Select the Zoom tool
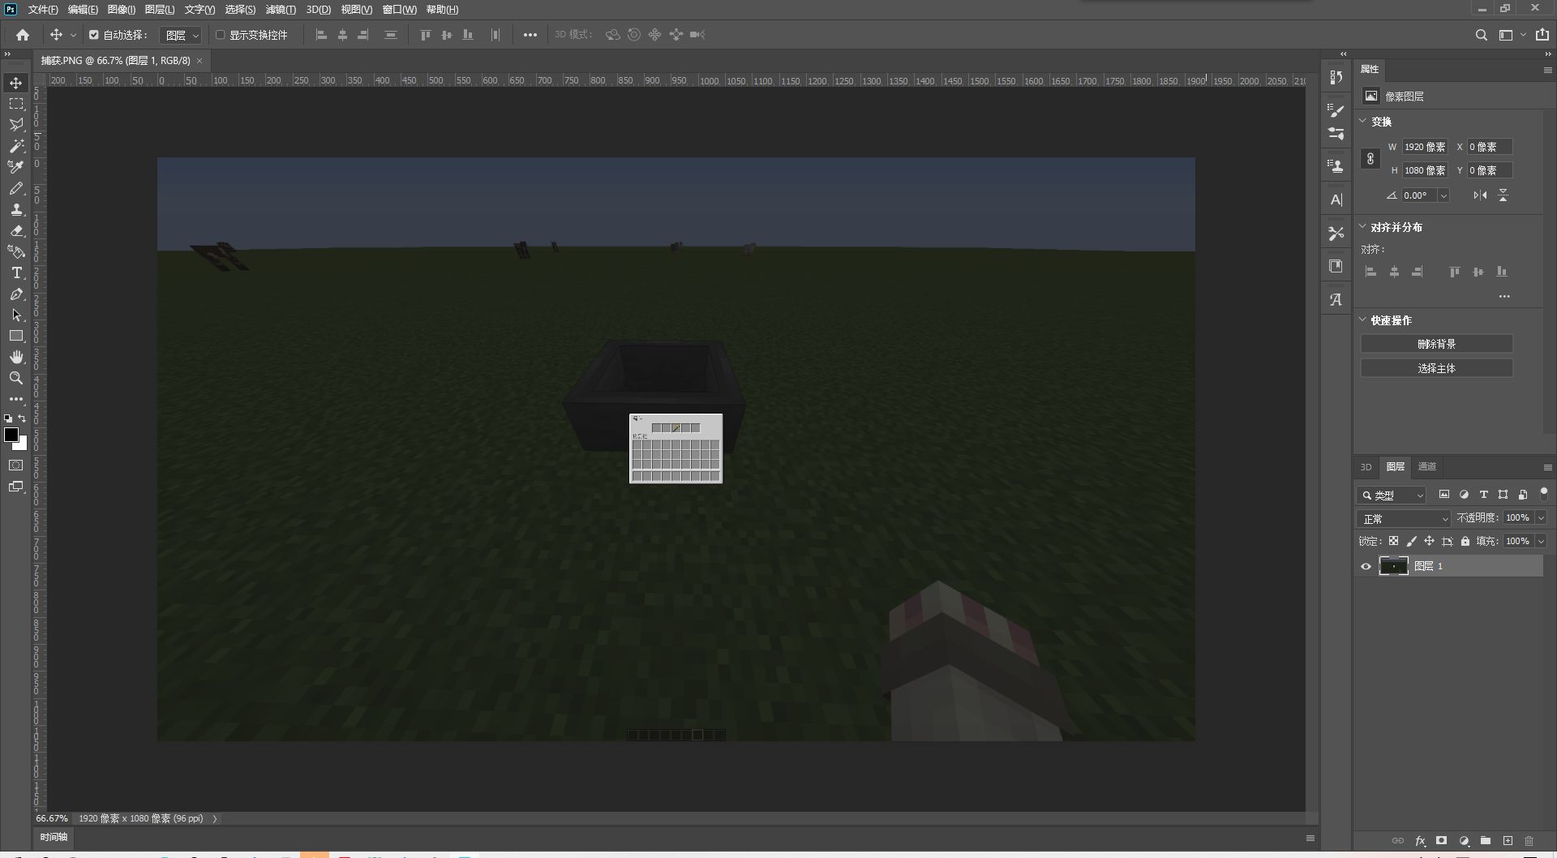This screenshot has height=858, width=1557. tap(16, 378)
